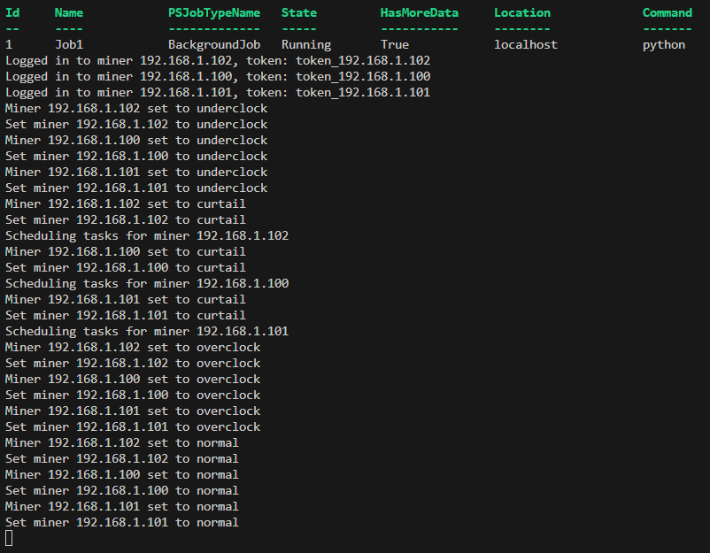Viewport: 710px width, 553px height.
Task: Click the Id column header
Action: [12, 12]
